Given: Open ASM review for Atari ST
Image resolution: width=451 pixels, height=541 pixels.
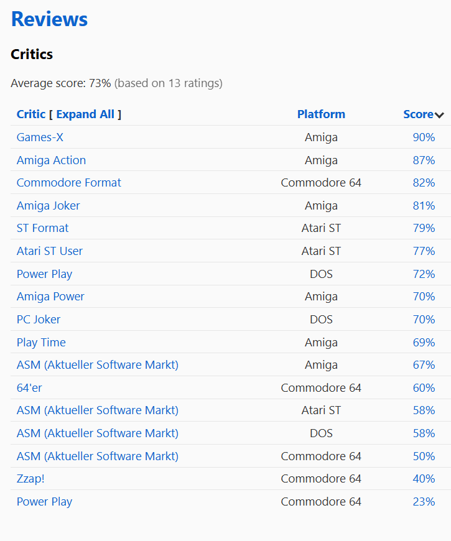Looking at the screenshot, I should (97, 410).
